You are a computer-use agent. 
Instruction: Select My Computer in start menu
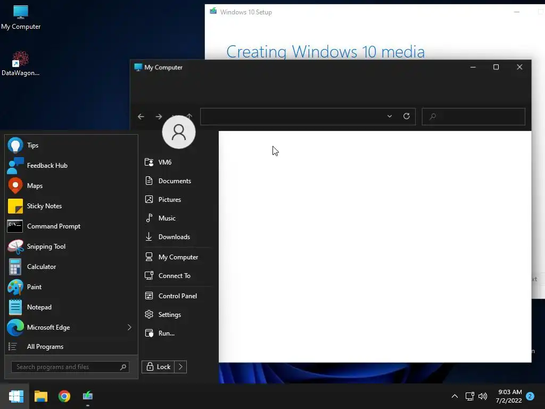177,257
